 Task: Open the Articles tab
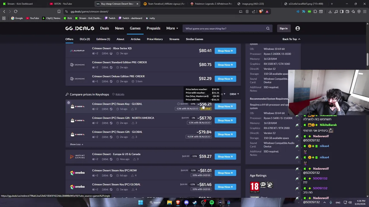tap(135, 39)
